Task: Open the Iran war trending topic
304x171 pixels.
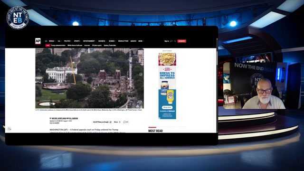Action: pyautogui.click(x=87, y=46)
